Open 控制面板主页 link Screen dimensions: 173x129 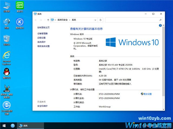point(43,27)
